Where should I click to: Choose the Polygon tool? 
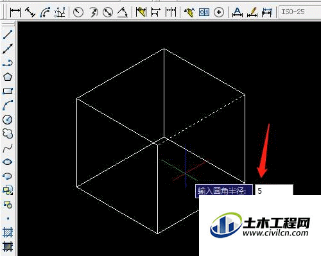click(8, 77)
